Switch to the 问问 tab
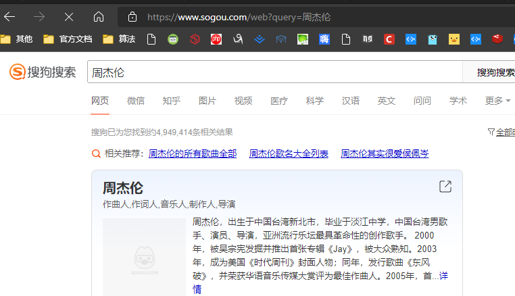The width and height of the screenshot is (515, 296). click(422, 101)
